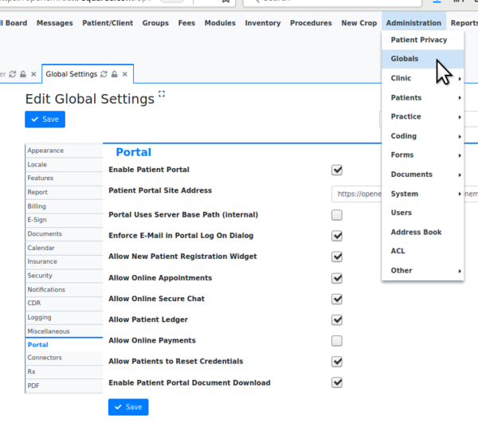This screenshot has height=431, width=478.
Task: Click the top Save button
Action: pos(45,120)
